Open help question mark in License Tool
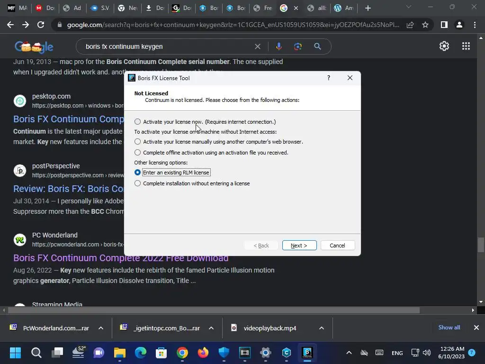 point(329,78)
